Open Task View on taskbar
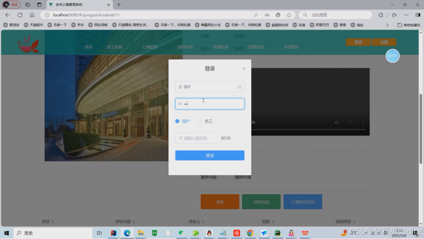Viewport: 424px width, 239px height. 99,233
